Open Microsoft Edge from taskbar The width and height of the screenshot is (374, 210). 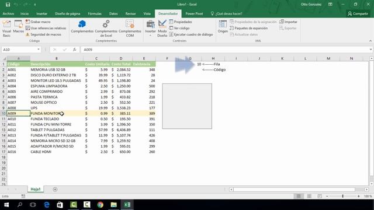[x=47, y=205]
